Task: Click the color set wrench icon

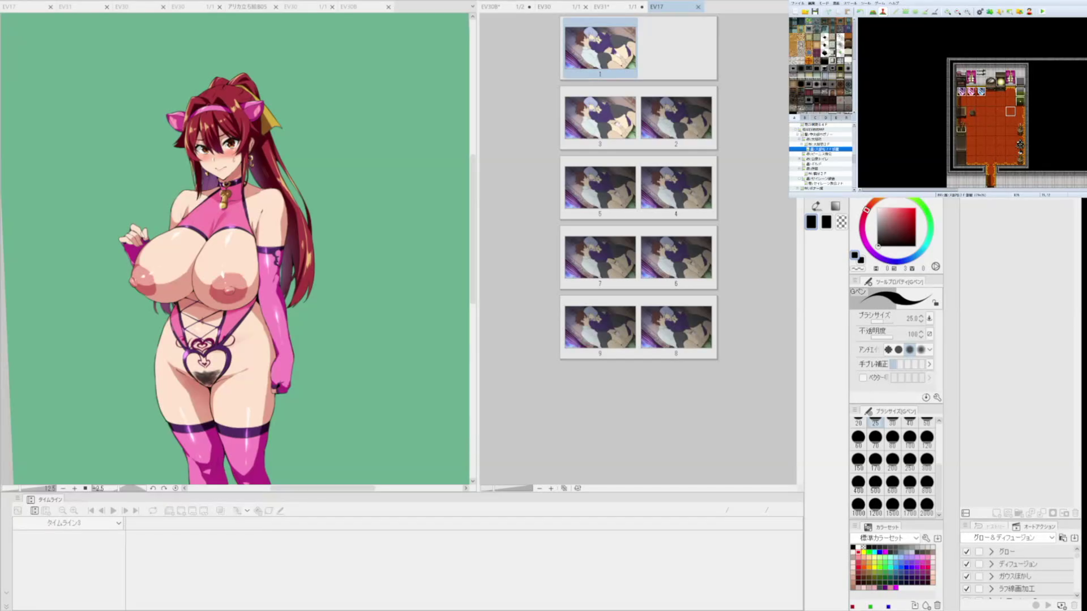Action: pyautogui.click(x=926, y=538)
